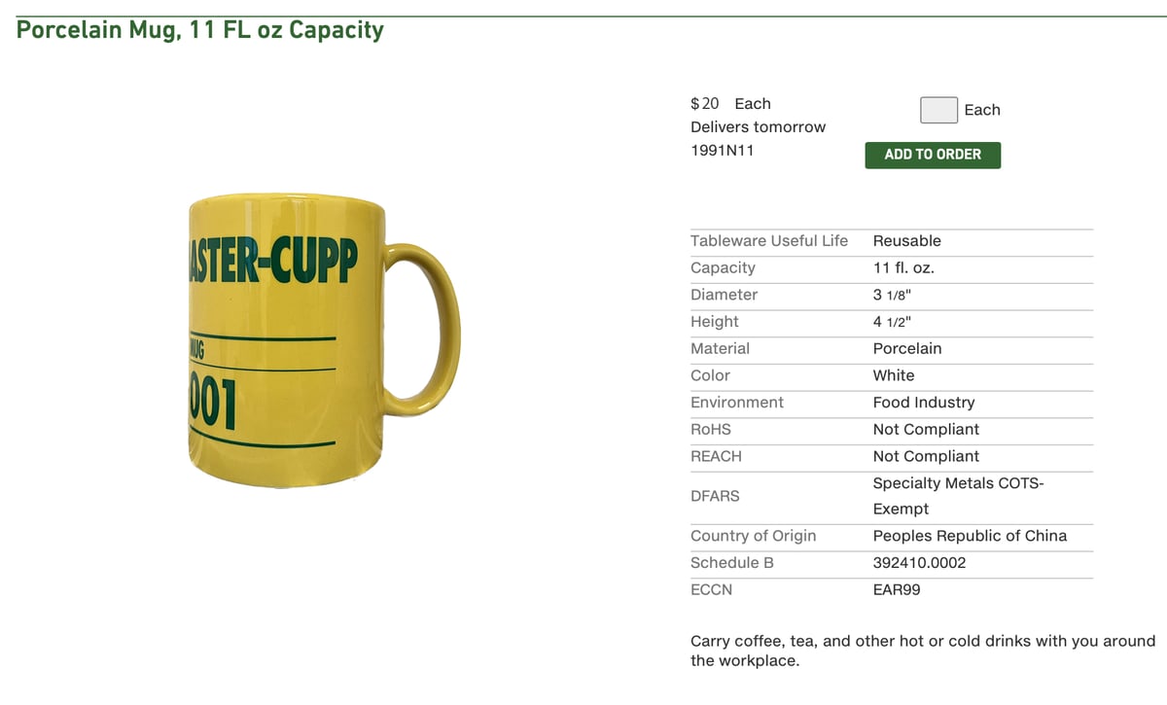Click the Schedule B number 392410.0002

[x=919, y=563]
